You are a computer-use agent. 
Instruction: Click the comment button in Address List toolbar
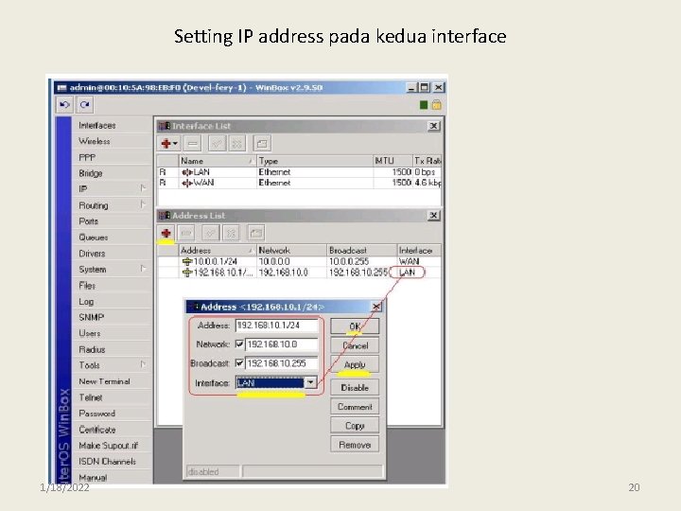pos(255,233)
